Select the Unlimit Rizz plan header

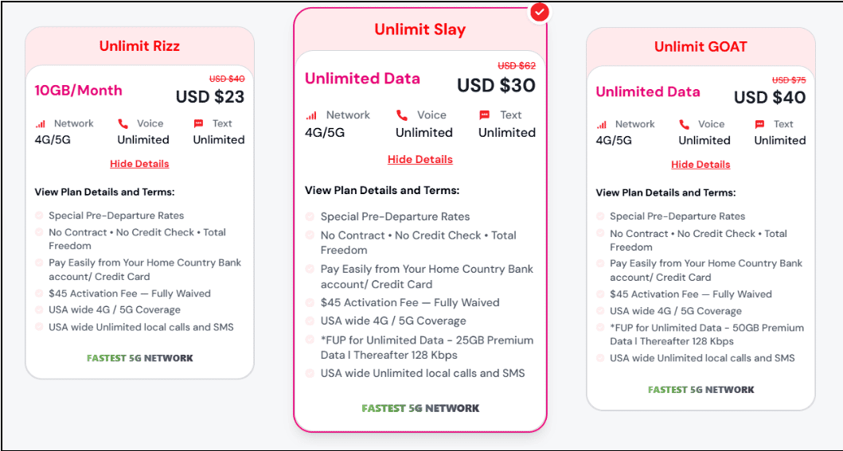(139, 46)
